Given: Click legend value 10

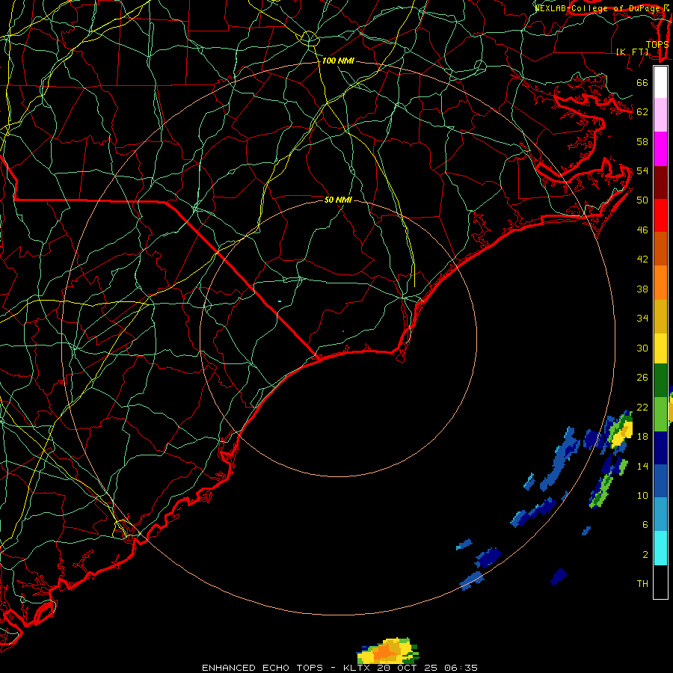Looking at the screenshot, I should [642, 496].
